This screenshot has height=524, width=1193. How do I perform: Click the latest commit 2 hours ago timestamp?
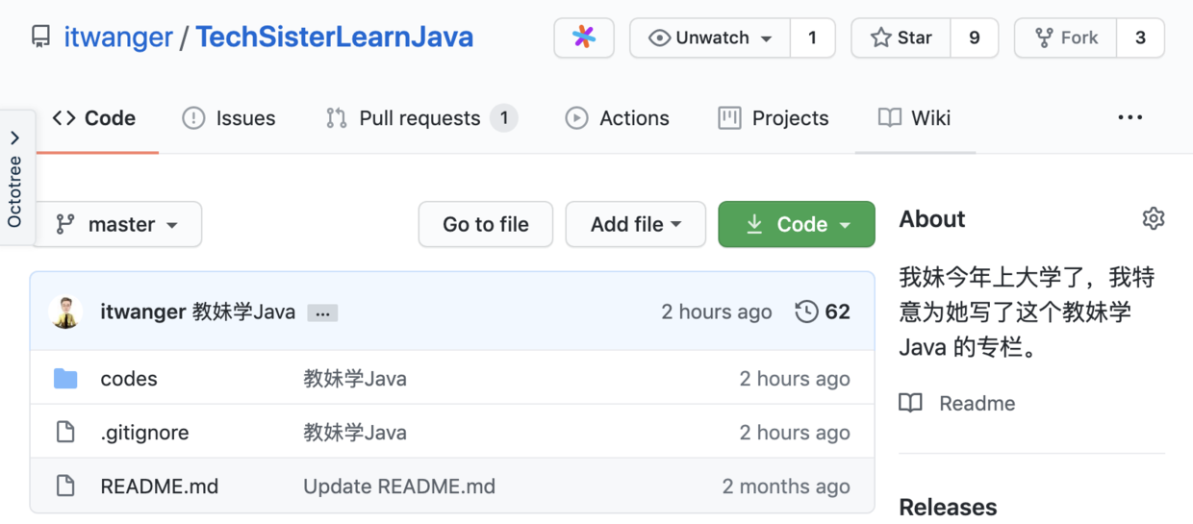[x=717, y=312]
